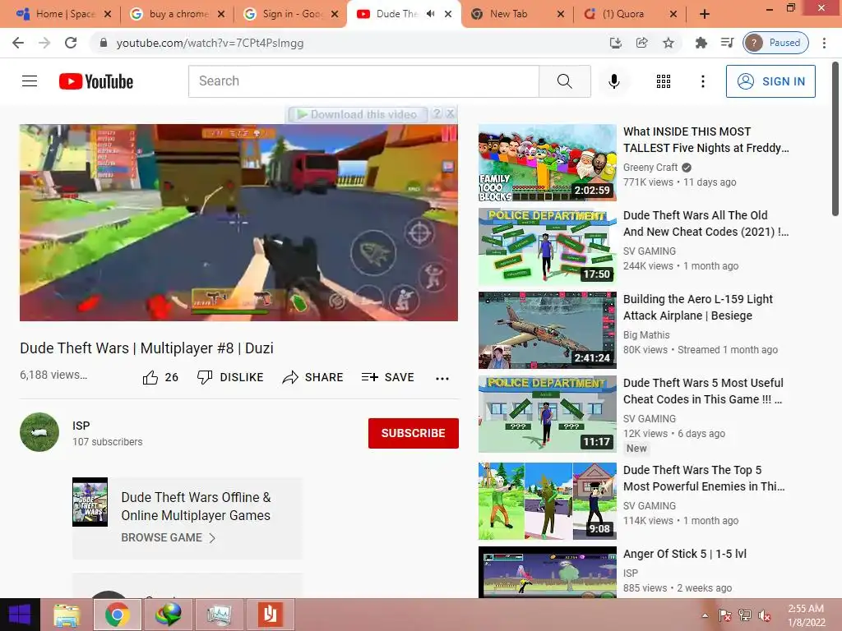Screen dimensions: 842x631
Task: Switch to the Quora tab
Action: click(628, 14)
